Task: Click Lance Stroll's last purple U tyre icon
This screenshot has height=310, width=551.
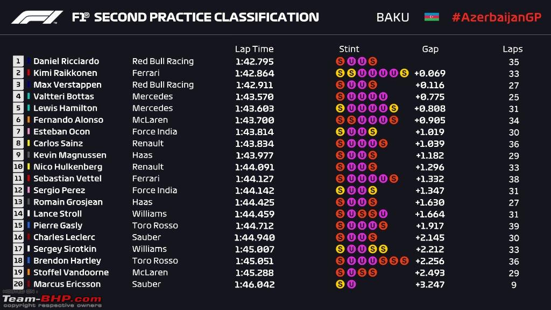Action: click(x=383, y=214)
